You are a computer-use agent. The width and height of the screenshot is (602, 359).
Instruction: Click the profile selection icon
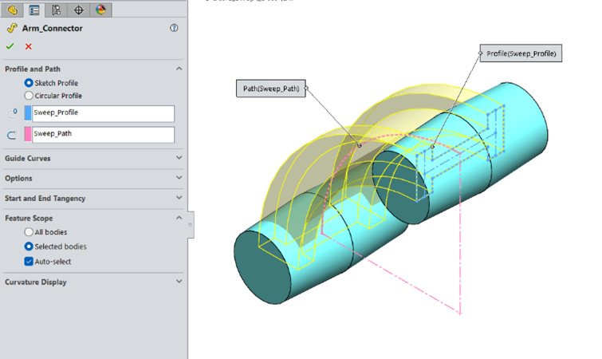pos(11,113)
